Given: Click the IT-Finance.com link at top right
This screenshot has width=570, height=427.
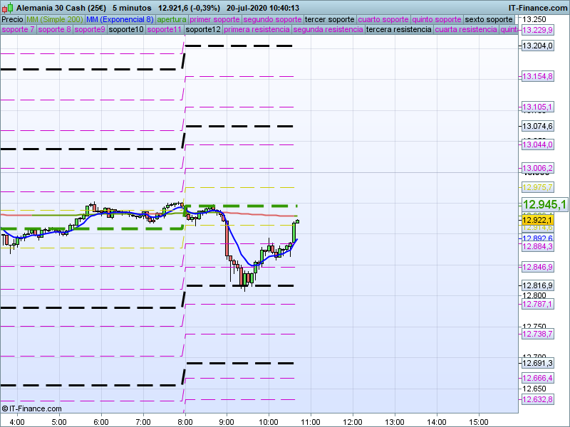Looking at the screenshot, I should (x=538, y=7).
